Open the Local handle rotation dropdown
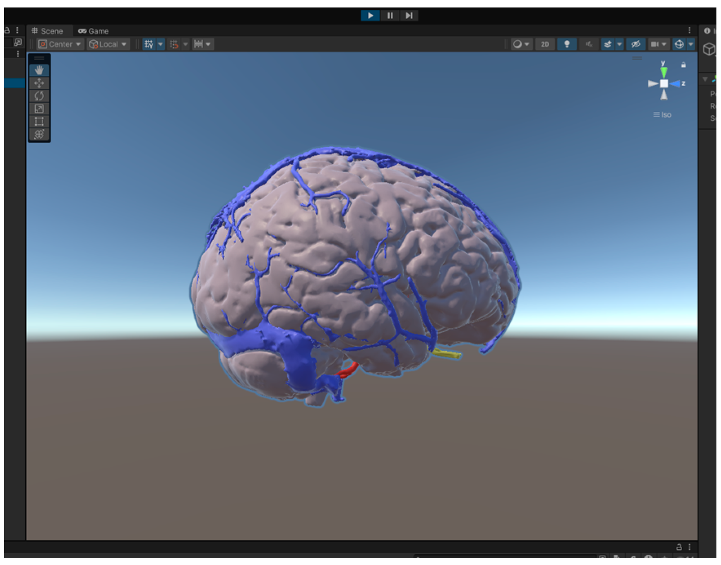This screenshot has width=721, height=565. [x=108, y=44]
